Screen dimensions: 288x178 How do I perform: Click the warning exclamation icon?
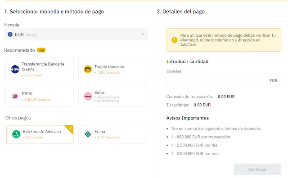174,40
